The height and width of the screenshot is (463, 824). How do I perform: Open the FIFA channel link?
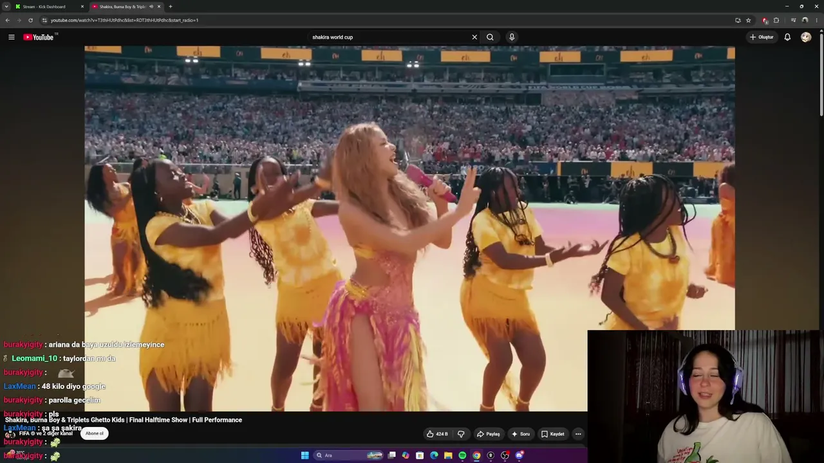point(46,433)
